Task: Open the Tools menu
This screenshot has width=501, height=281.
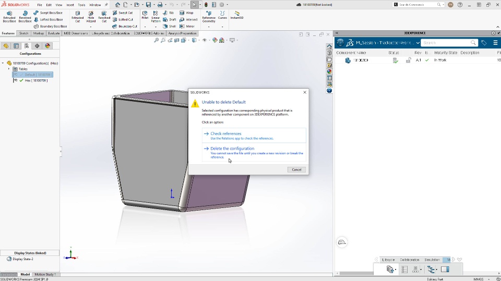Action: [x=81, y=5]
